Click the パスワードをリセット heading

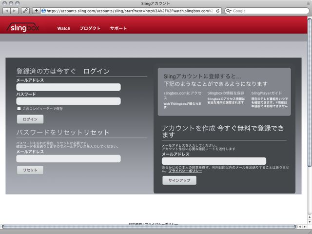(63, 132)
